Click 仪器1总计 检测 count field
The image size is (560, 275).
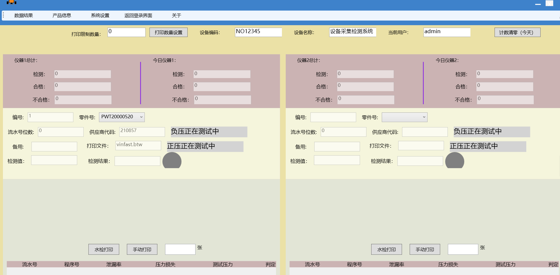tap(83, 74)
